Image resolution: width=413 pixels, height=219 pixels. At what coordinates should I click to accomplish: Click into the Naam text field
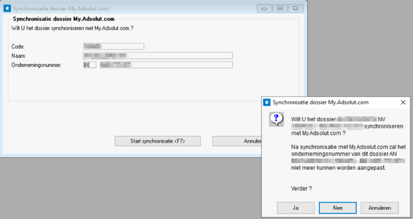157,56
